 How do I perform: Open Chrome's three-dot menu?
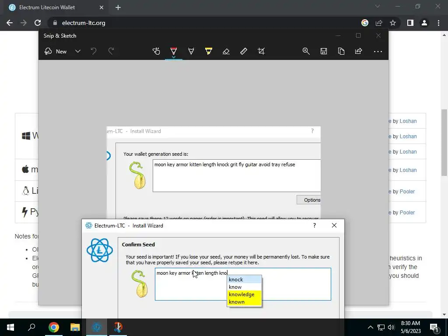point(438,23)
